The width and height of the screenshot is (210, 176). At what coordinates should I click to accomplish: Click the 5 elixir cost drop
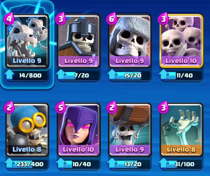click(x=60, y=107)
